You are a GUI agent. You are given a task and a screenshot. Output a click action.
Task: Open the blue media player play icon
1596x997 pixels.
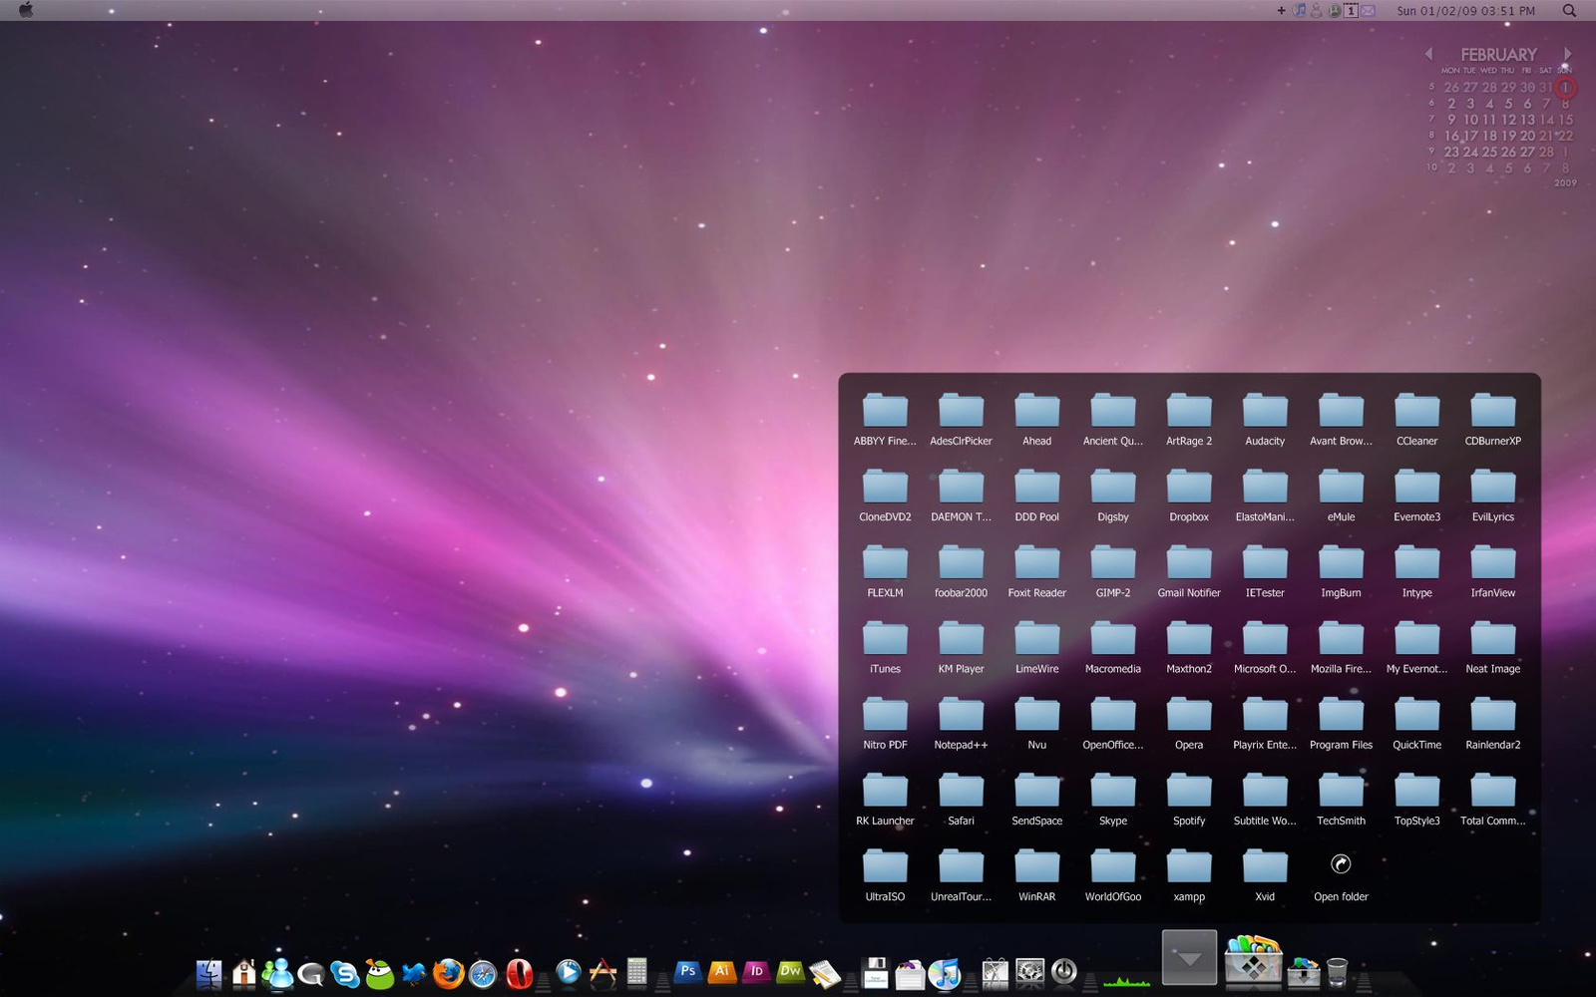pyautogui.click(x=568, y=972)
